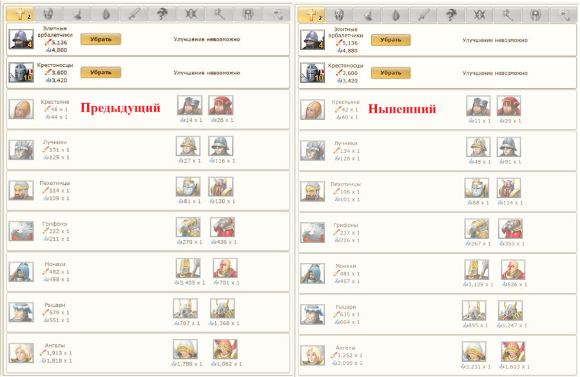Select the Рыцари portrait in the Предыдущий panel
Screen dimensions: 580x377
point(21,313)
